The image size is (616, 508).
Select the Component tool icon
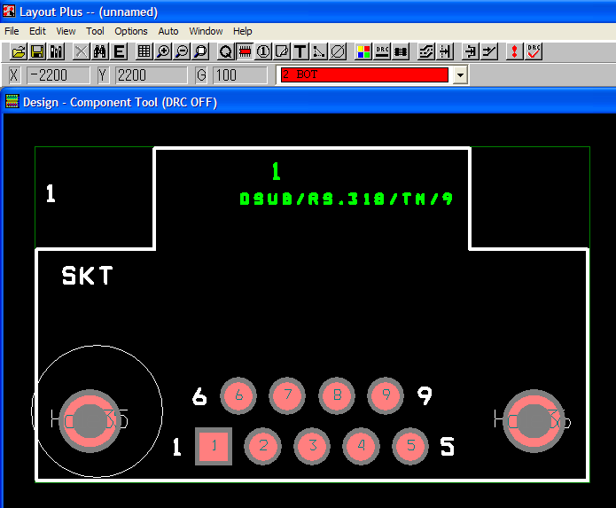point(245,51)
